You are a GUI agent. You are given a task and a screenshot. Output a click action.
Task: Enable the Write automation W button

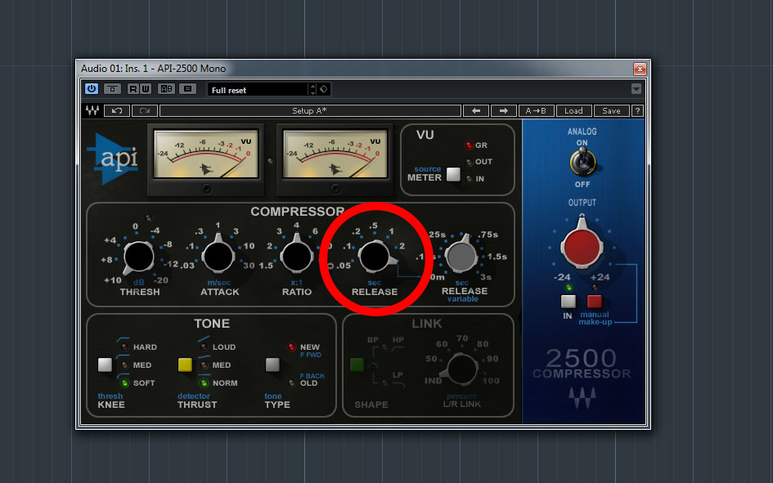[x=146, y=88]
